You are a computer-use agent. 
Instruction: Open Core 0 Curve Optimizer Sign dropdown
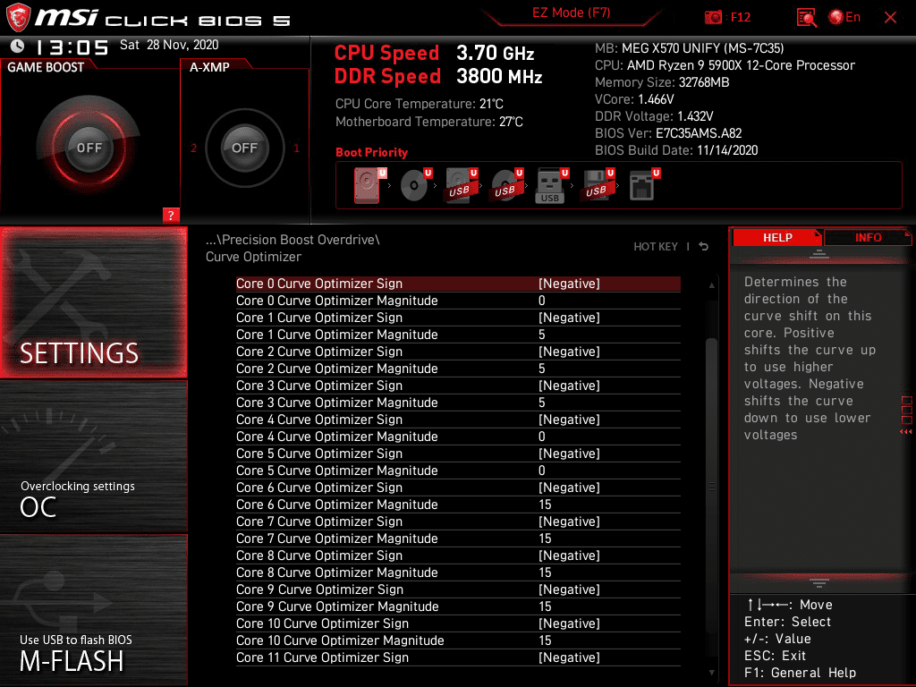point(569,284)
